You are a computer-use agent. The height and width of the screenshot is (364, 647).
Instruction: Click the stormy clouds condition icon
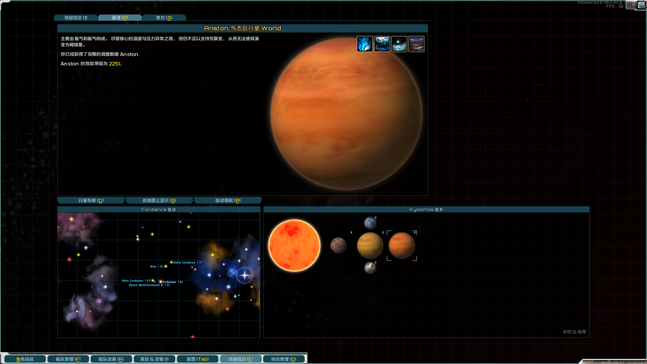382,44
